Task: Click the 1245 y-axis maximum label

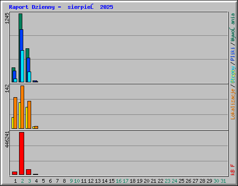Action: (x=7, y=18)
